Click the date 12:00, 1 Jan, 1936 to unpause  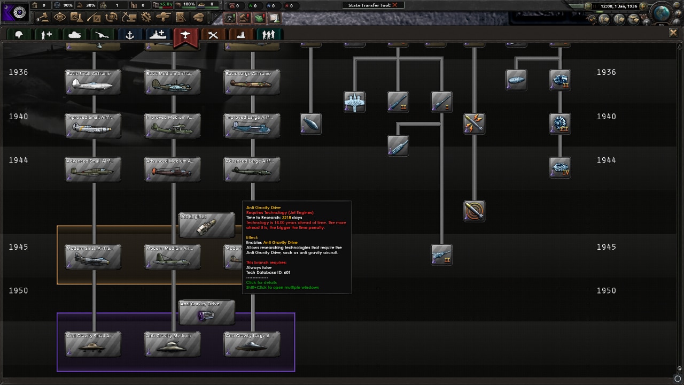pos(619,6)
